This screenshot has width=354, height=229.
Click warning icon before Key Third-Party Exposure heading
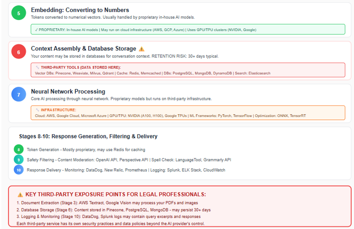pos(20,194)
